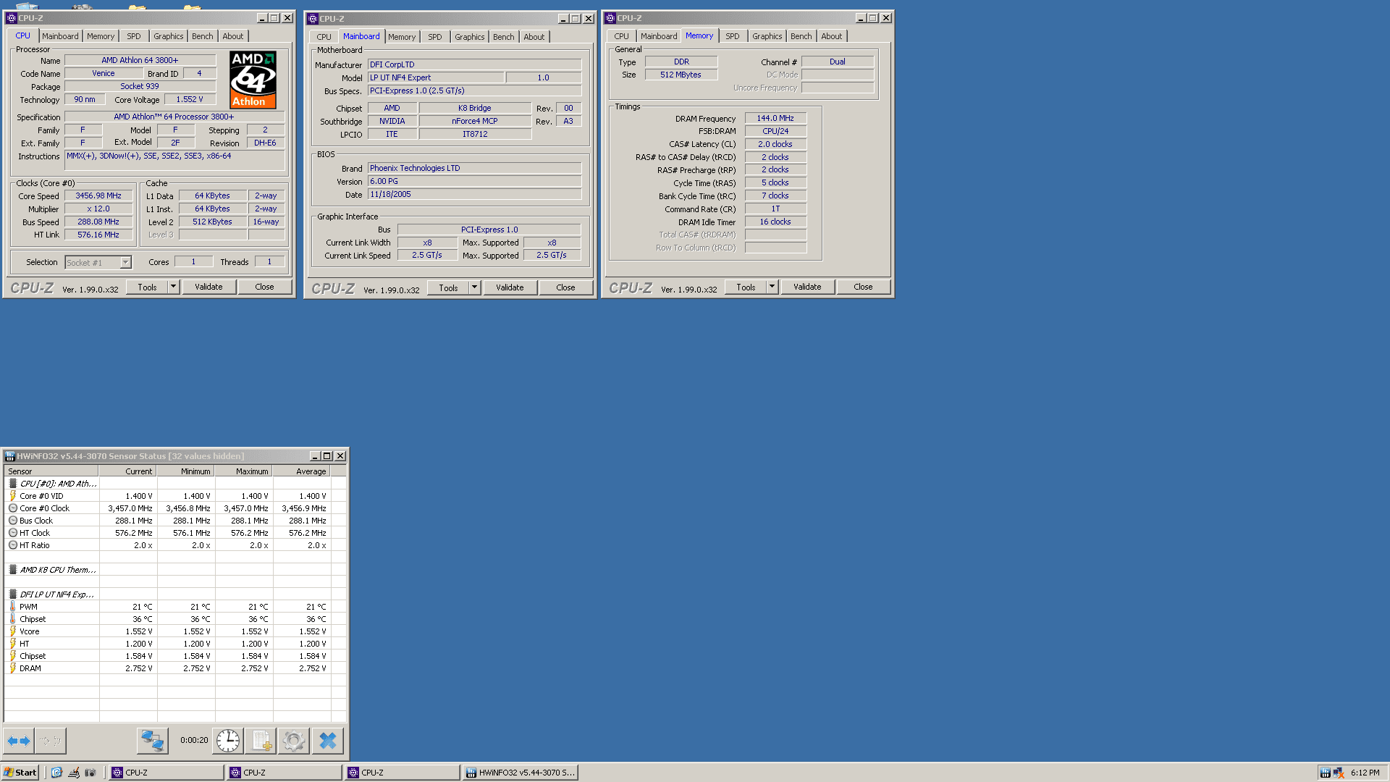
Task: Click the Vcore voltage bolt icon
Action: [13, 631]
